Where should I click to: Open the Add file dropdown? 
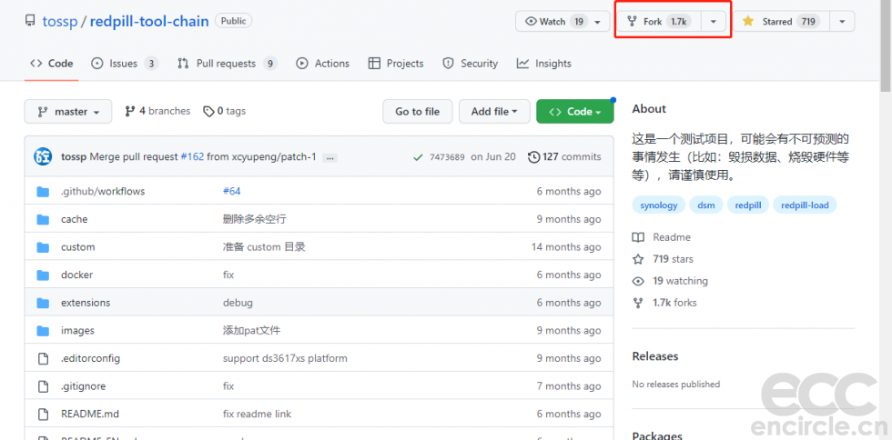(494, 112)
